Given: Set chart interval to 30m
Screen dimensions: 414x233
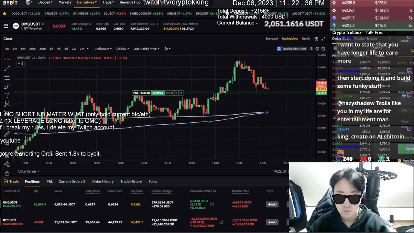Looking at the screenshot, I should coord(42,49).
